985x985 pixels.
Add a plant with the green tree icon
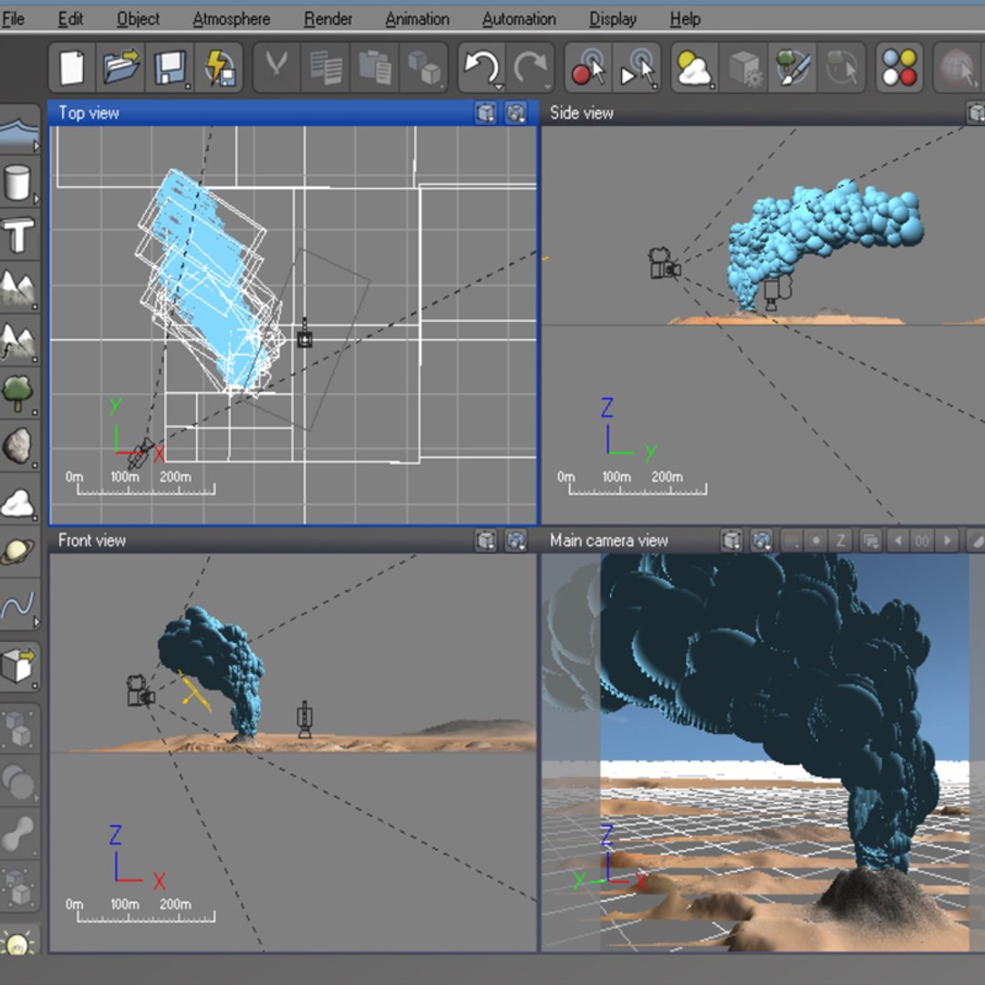(x=19, y=394)
